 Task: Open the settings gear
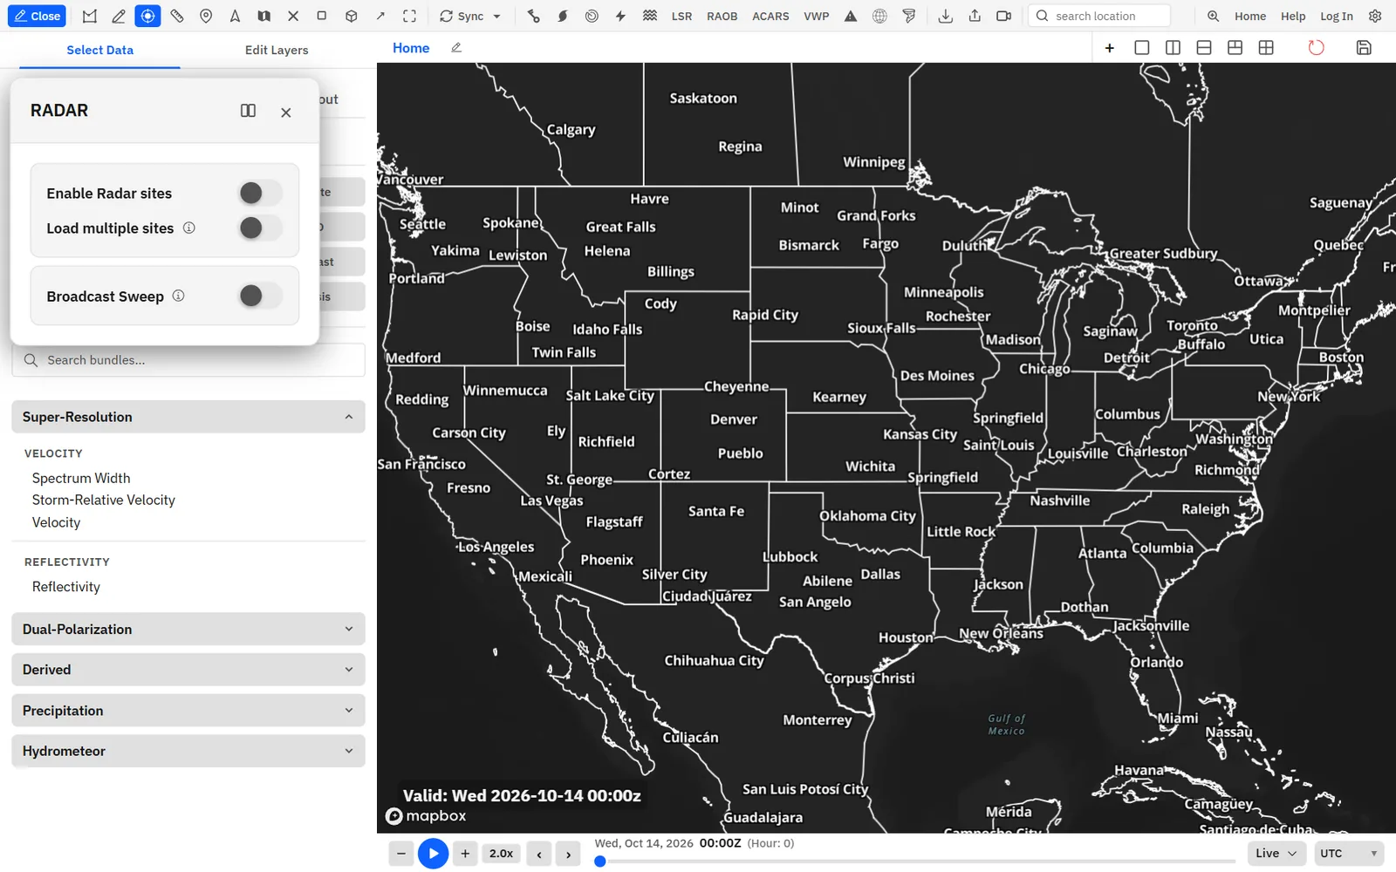pyautogui.click(x=1375, y=16)
